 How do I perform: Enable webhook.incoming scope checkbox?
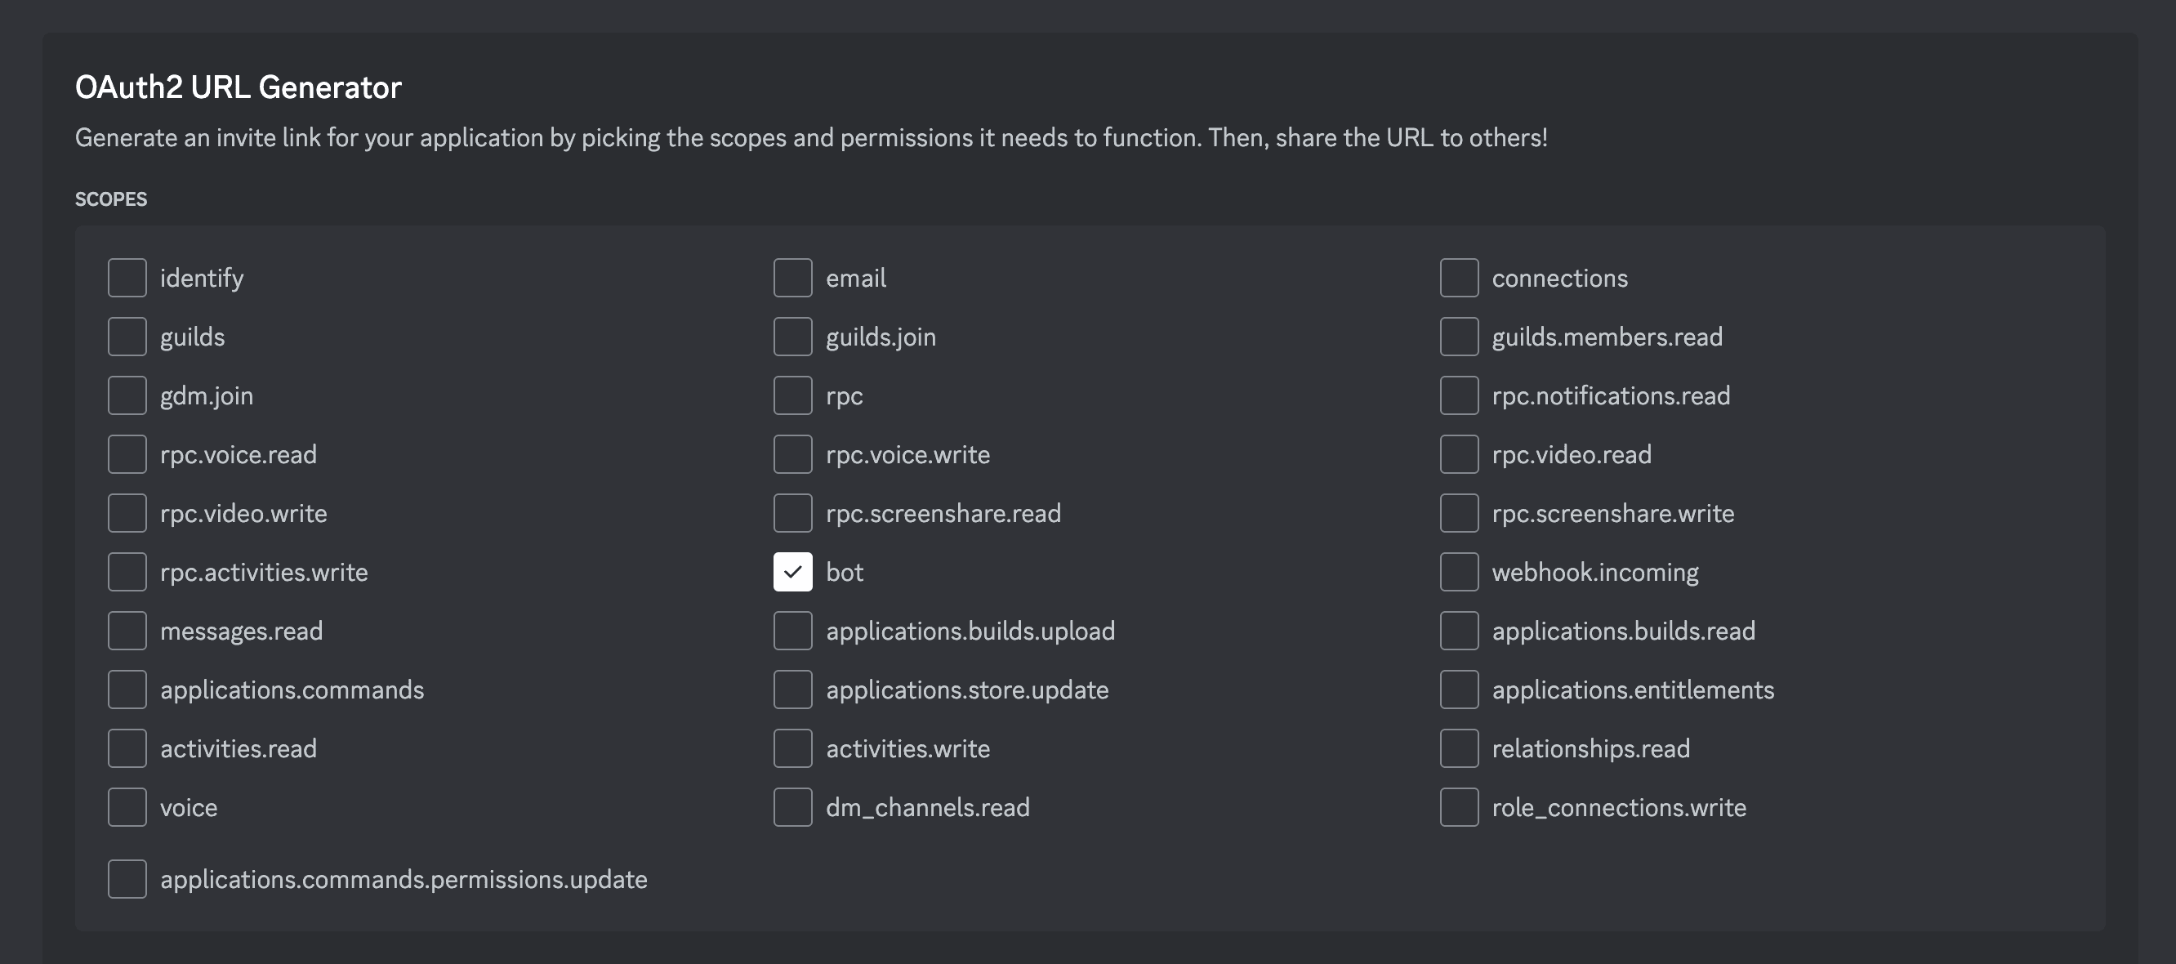click(1459, 572)
